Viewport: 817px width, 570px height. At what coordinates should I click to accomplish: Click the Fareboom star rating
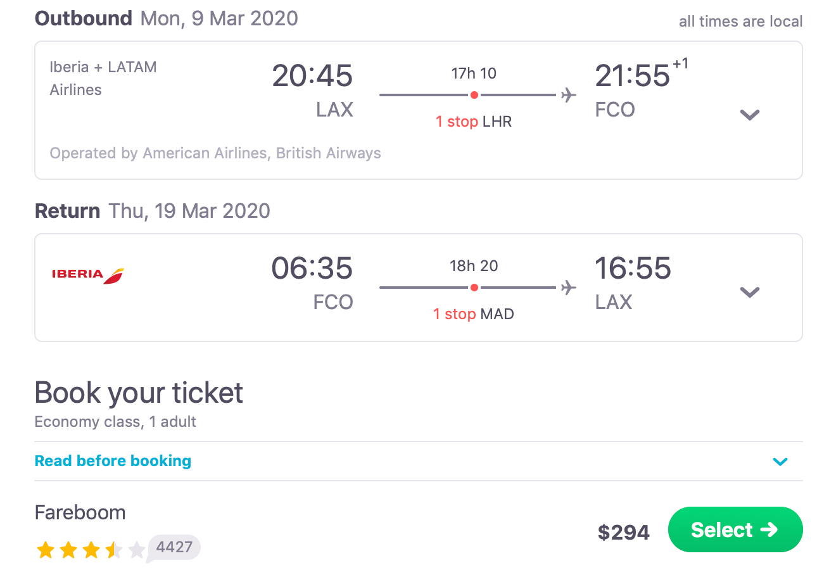tap(91, 550)
